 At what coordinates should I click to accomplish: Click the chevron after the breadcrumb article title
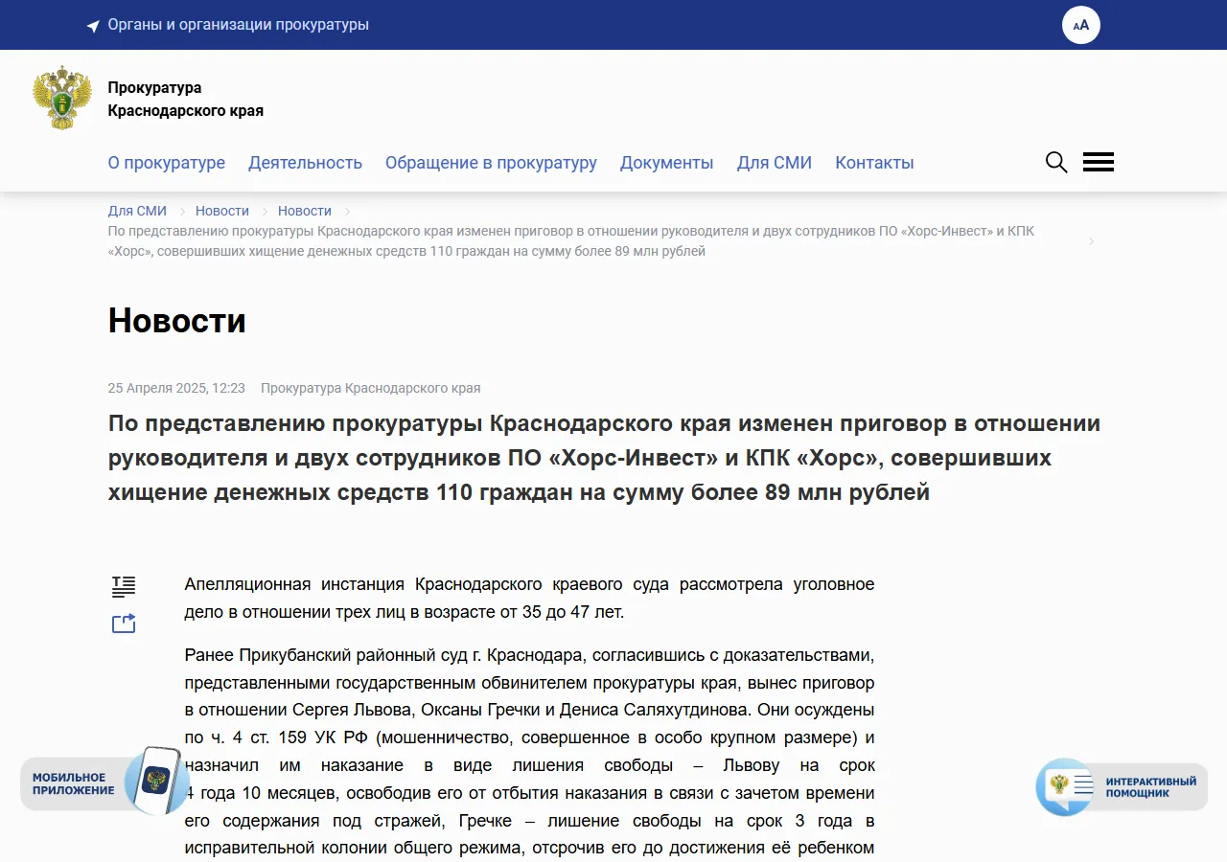1091,241
